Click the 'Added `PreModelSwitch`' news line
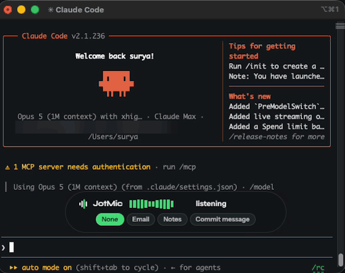Image resolution: width=345 pixels, height=273 pixels. pos(276,106)
